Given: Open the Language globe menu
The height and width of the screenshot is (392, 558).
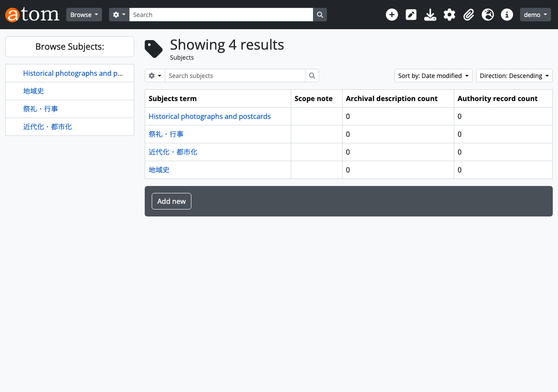Looking at the screenshot, I should (488, 14).
